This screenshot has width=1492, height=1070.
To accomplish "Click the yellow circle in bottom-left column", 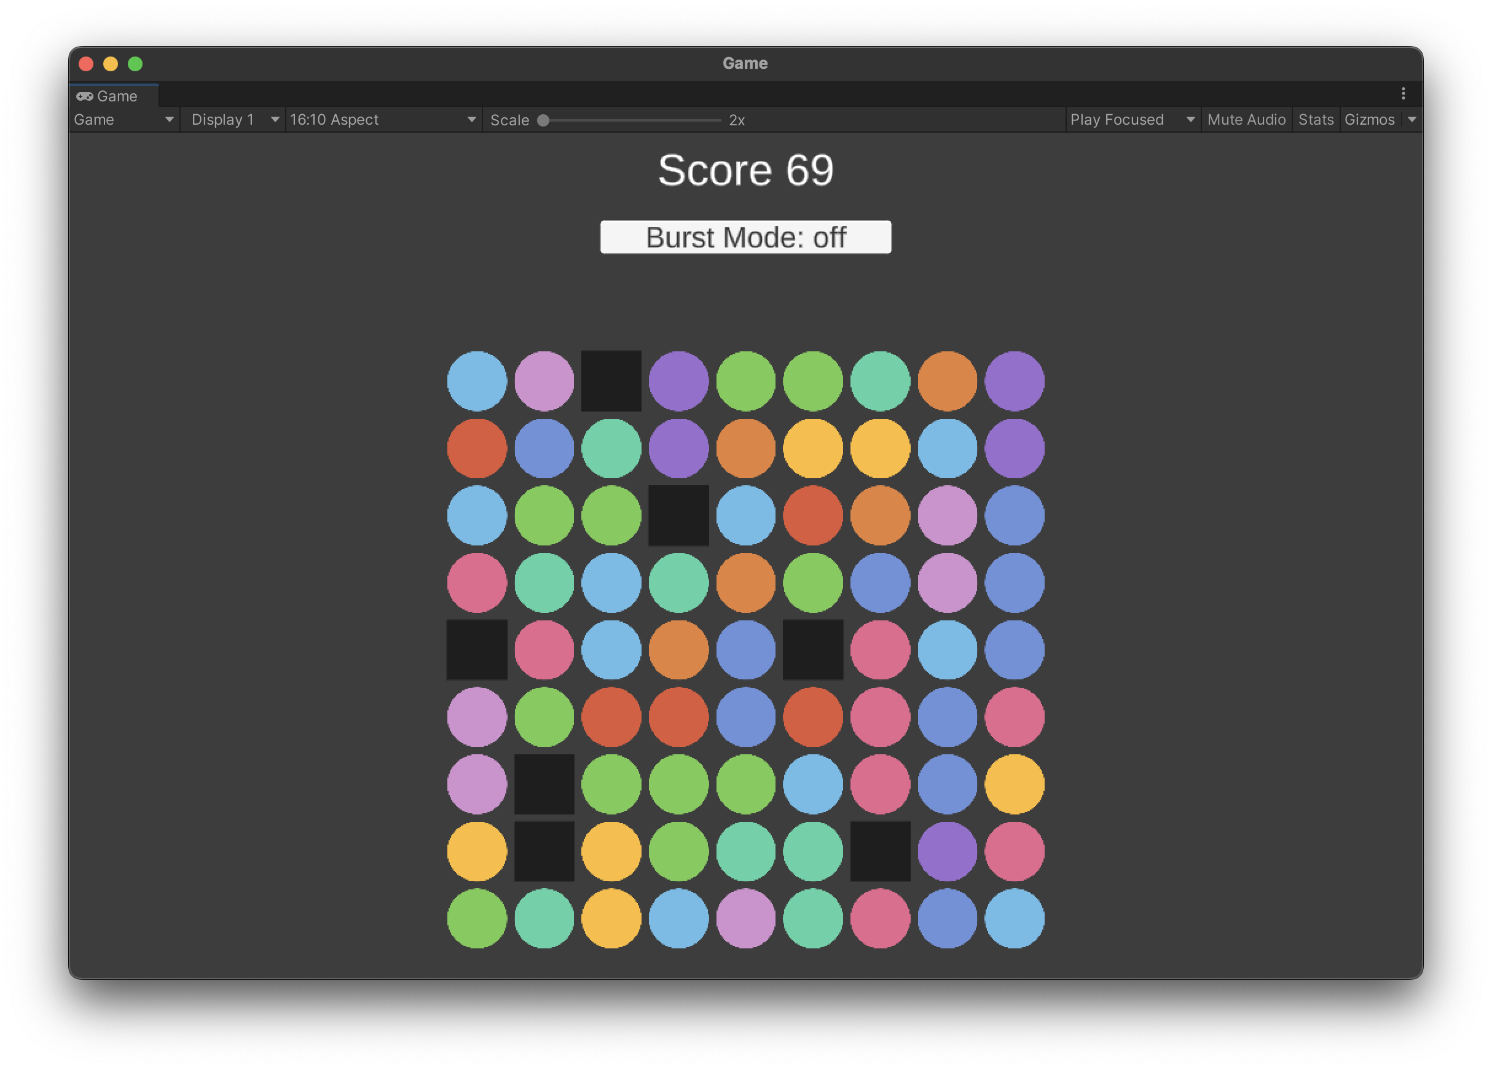I will click(x=477, y=851).
